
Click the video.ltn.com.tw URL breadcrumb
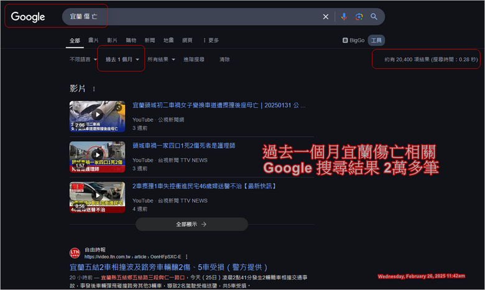pos(132,257)
